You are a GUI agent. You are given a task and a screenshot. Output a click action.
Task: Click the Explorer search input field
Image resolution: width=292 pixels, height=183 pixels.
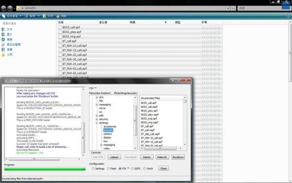(x=260, y=8)
